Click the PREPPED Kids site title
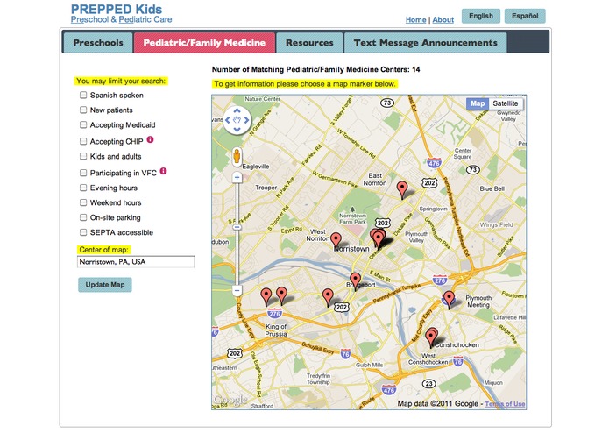Image resolution: width=609 pixels, height=433 pixels. (117, 10)
